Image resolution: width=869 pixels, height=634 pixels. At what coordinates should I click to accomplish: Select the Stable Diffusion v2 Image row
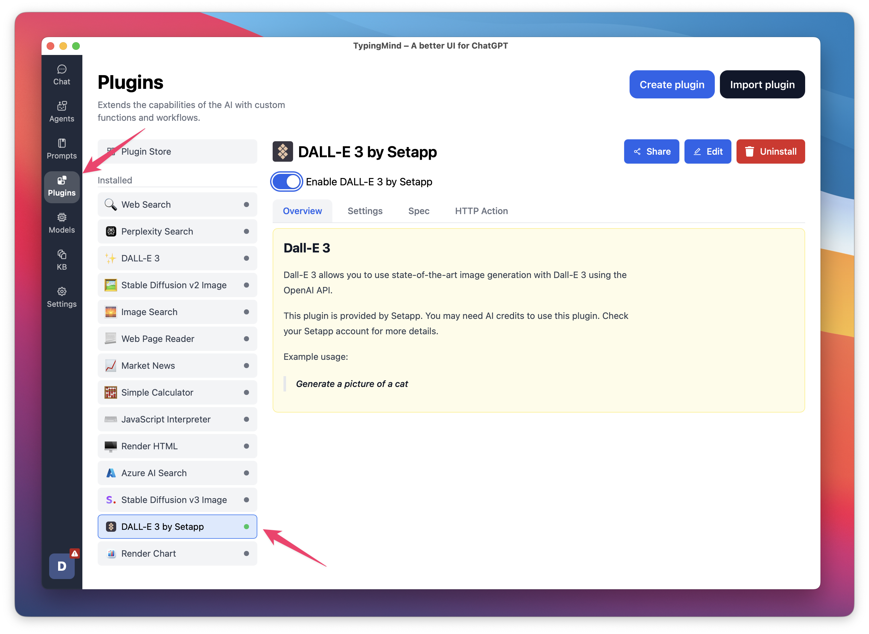pos(177,285)
